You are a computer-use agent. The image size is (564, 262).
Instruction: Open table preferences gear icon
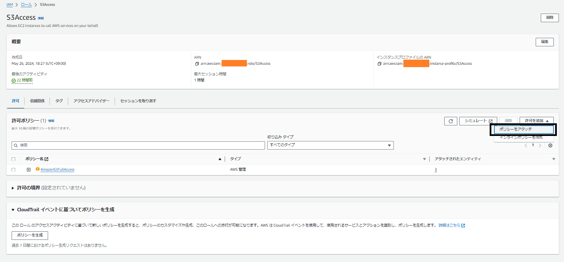click(550, 145)
